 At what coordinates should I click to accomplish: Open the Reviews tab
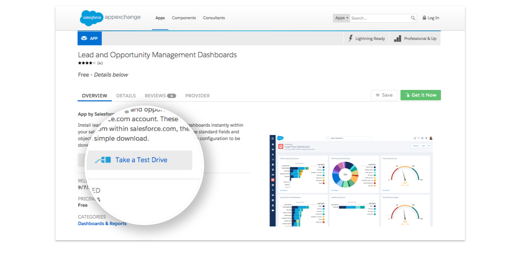(x=160, y=96)
